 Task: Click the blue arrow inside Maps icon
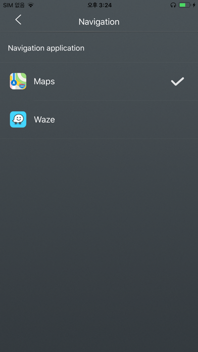(x=14, y=82)
